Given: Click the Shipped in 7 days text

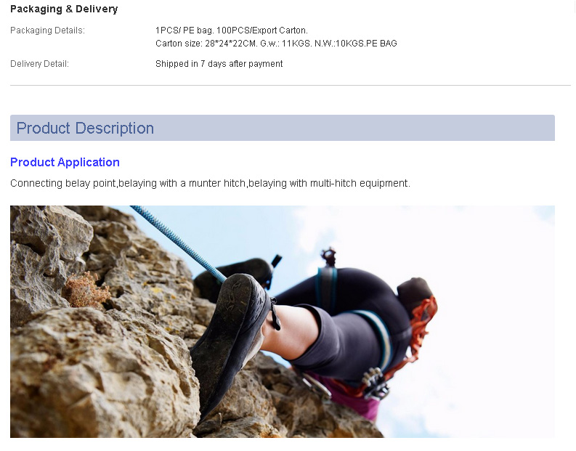Looking at the screenshot, I should (219, 64).
